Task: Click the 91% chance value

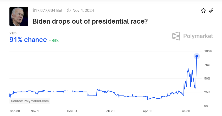Action: point(28,40)
